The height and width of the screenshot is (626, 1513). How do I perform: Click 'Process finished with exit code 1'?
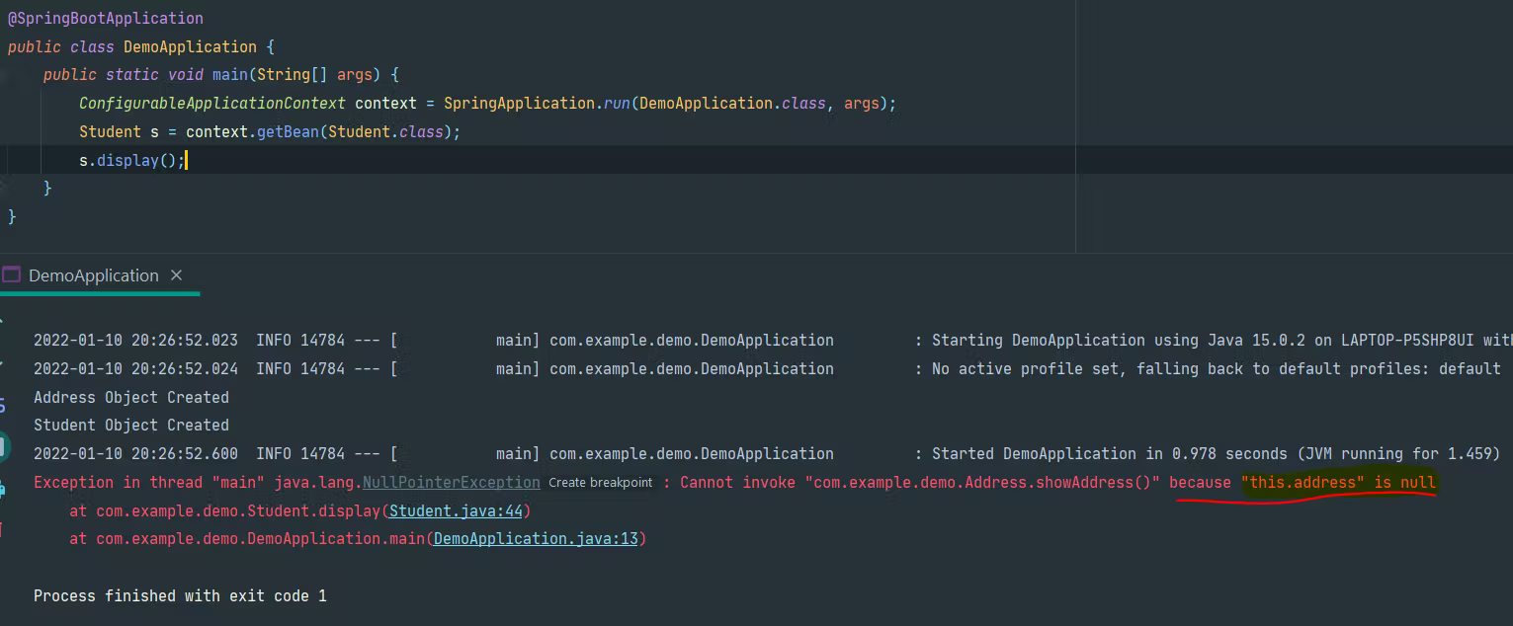click(180, 595)
